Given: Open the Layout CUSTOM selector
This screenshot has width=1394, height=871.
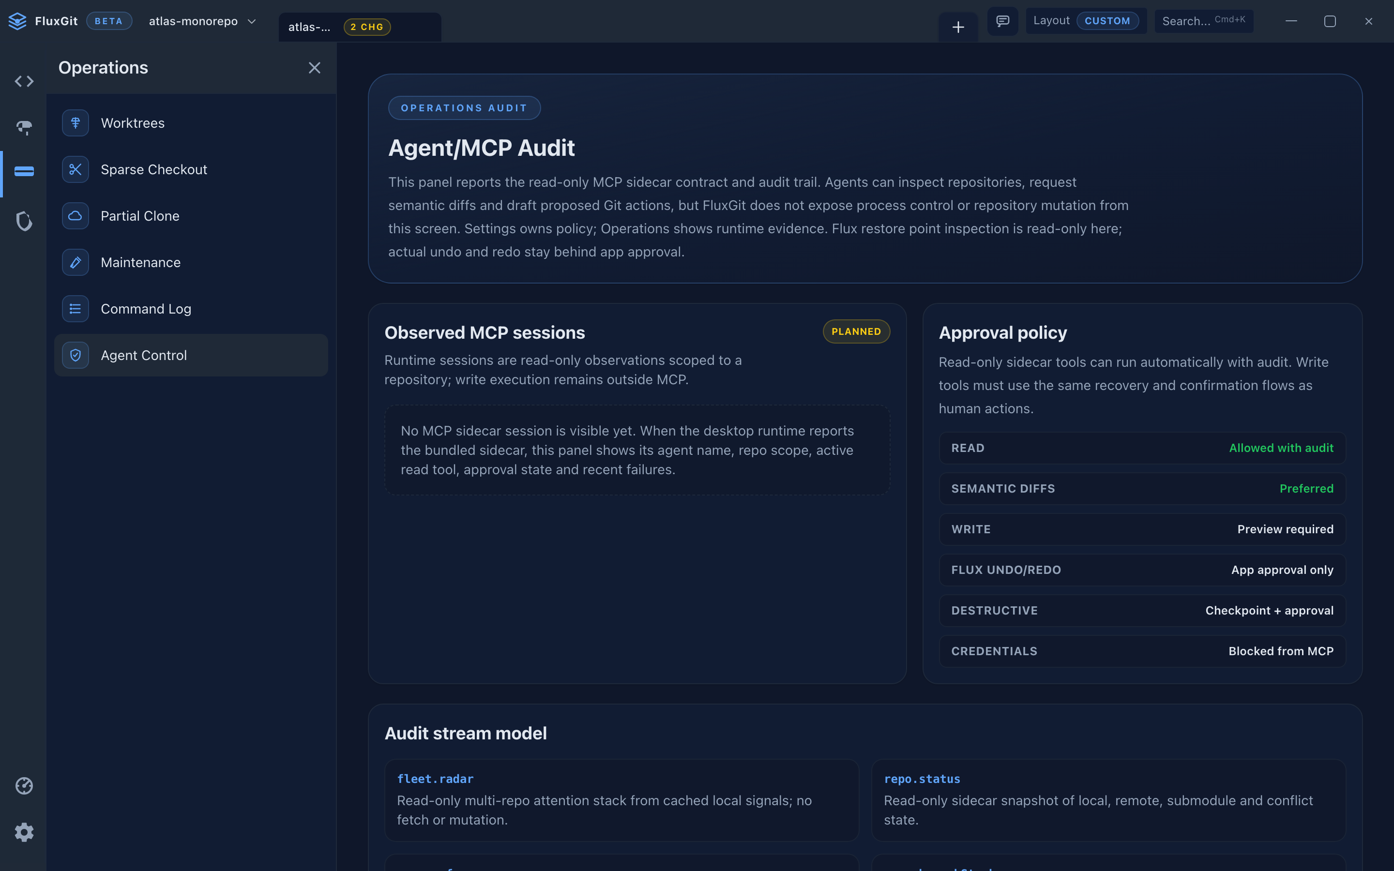Looking at the screenshot, I should click(1086, 21).
